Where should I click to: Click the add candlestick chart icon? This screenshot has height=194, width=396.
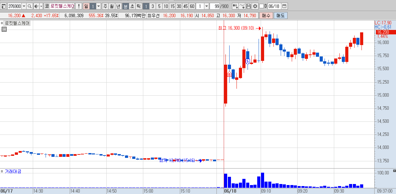click(x=235, y=6)
